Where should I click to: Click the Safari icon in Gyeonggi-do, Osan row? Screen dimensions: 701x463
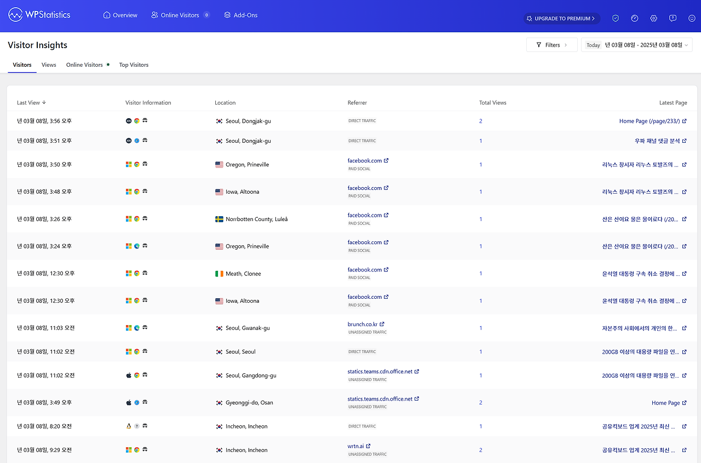137,402
